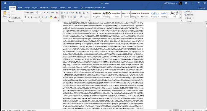Click the Numbering list icon

(67, 13)
